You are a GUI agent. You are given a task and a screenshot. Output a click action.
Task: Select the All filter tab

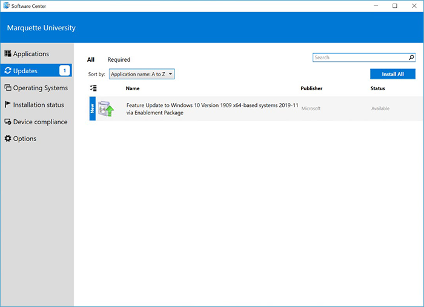tap(91, 60)
